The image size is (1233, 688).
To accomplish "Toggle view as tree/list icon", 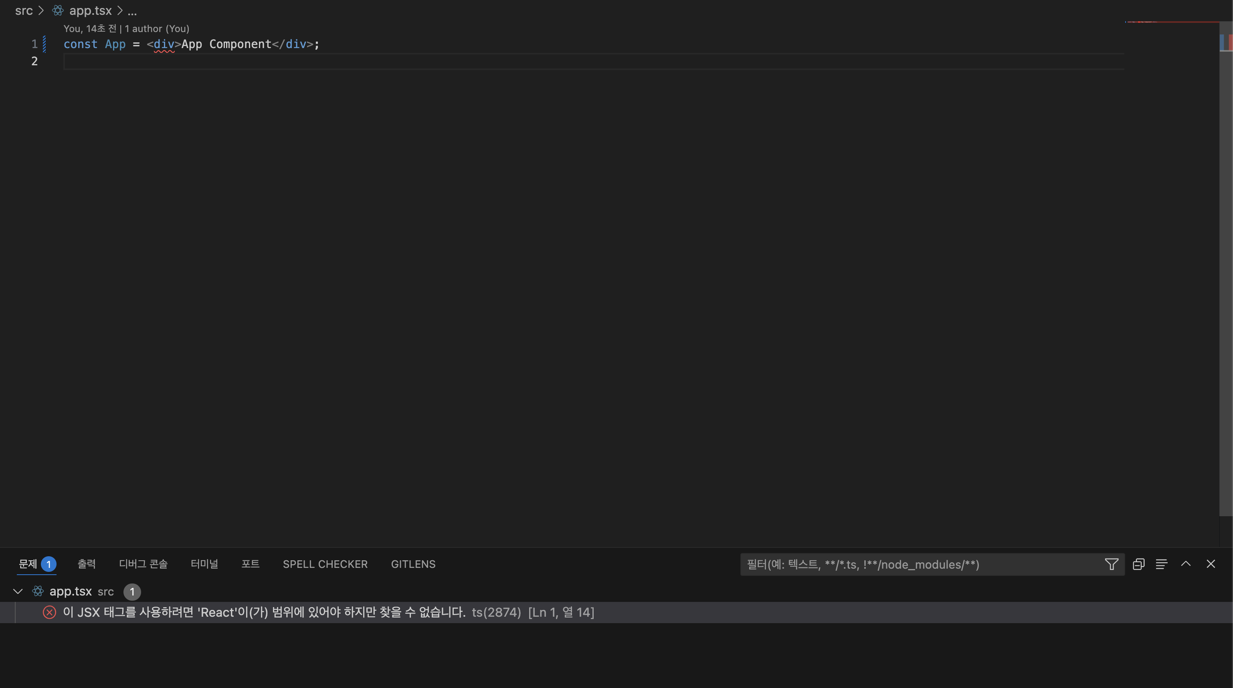I will (1161, 564).
